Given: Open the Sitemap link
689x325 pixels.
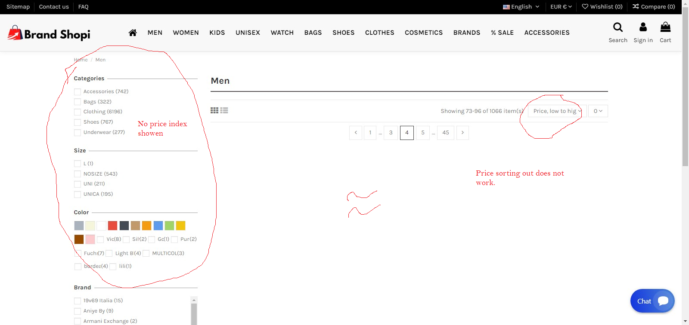Looking at the screenshot, I should tap(18, 6).
